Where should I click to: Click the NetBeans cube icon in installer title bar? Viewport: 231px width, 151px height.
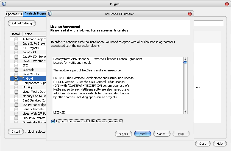[x=50, y=14]
